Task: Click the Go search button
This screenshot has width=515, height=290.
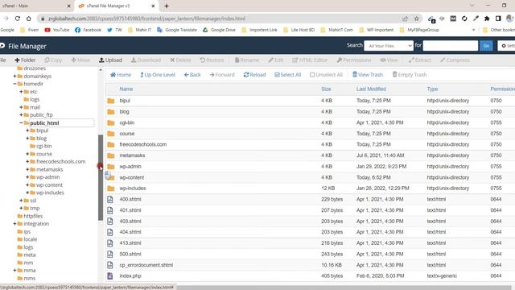Action: (486, 46)
